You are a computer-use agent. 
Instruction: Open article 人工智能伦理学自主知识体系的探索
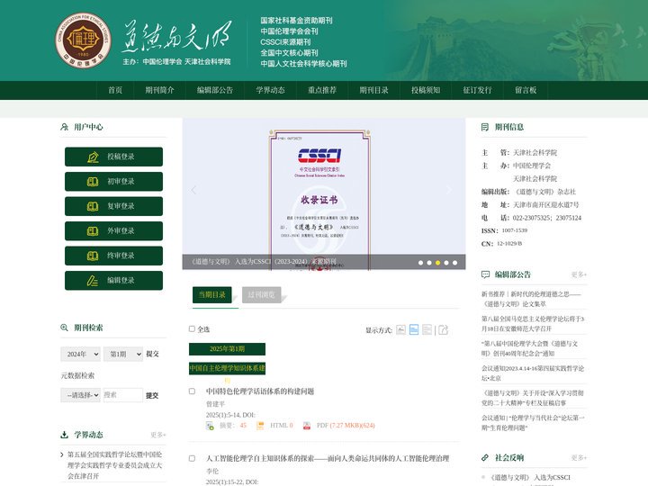328,458
